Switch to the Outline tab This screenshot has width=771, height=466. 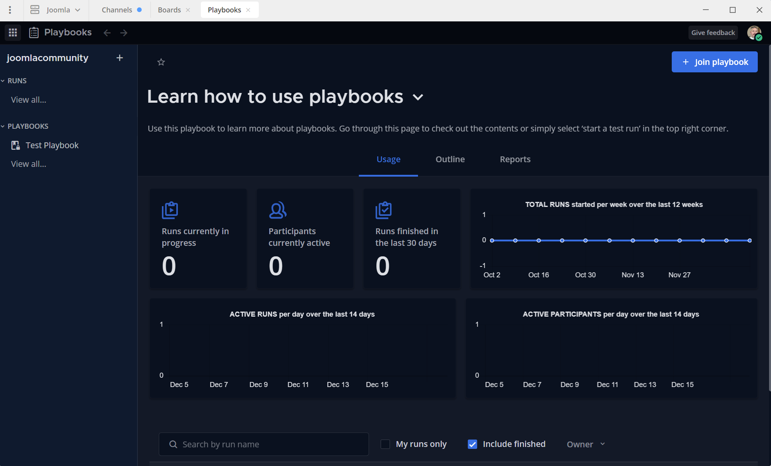pyautogui.click(x=450, y=159)
